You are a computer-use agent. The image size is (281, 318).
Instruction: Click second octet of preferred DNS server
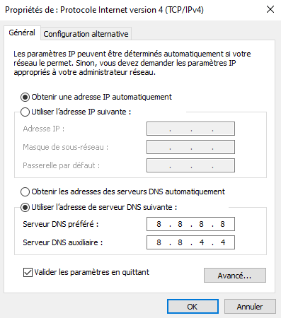pyautogui.click(x=180, y=224)
